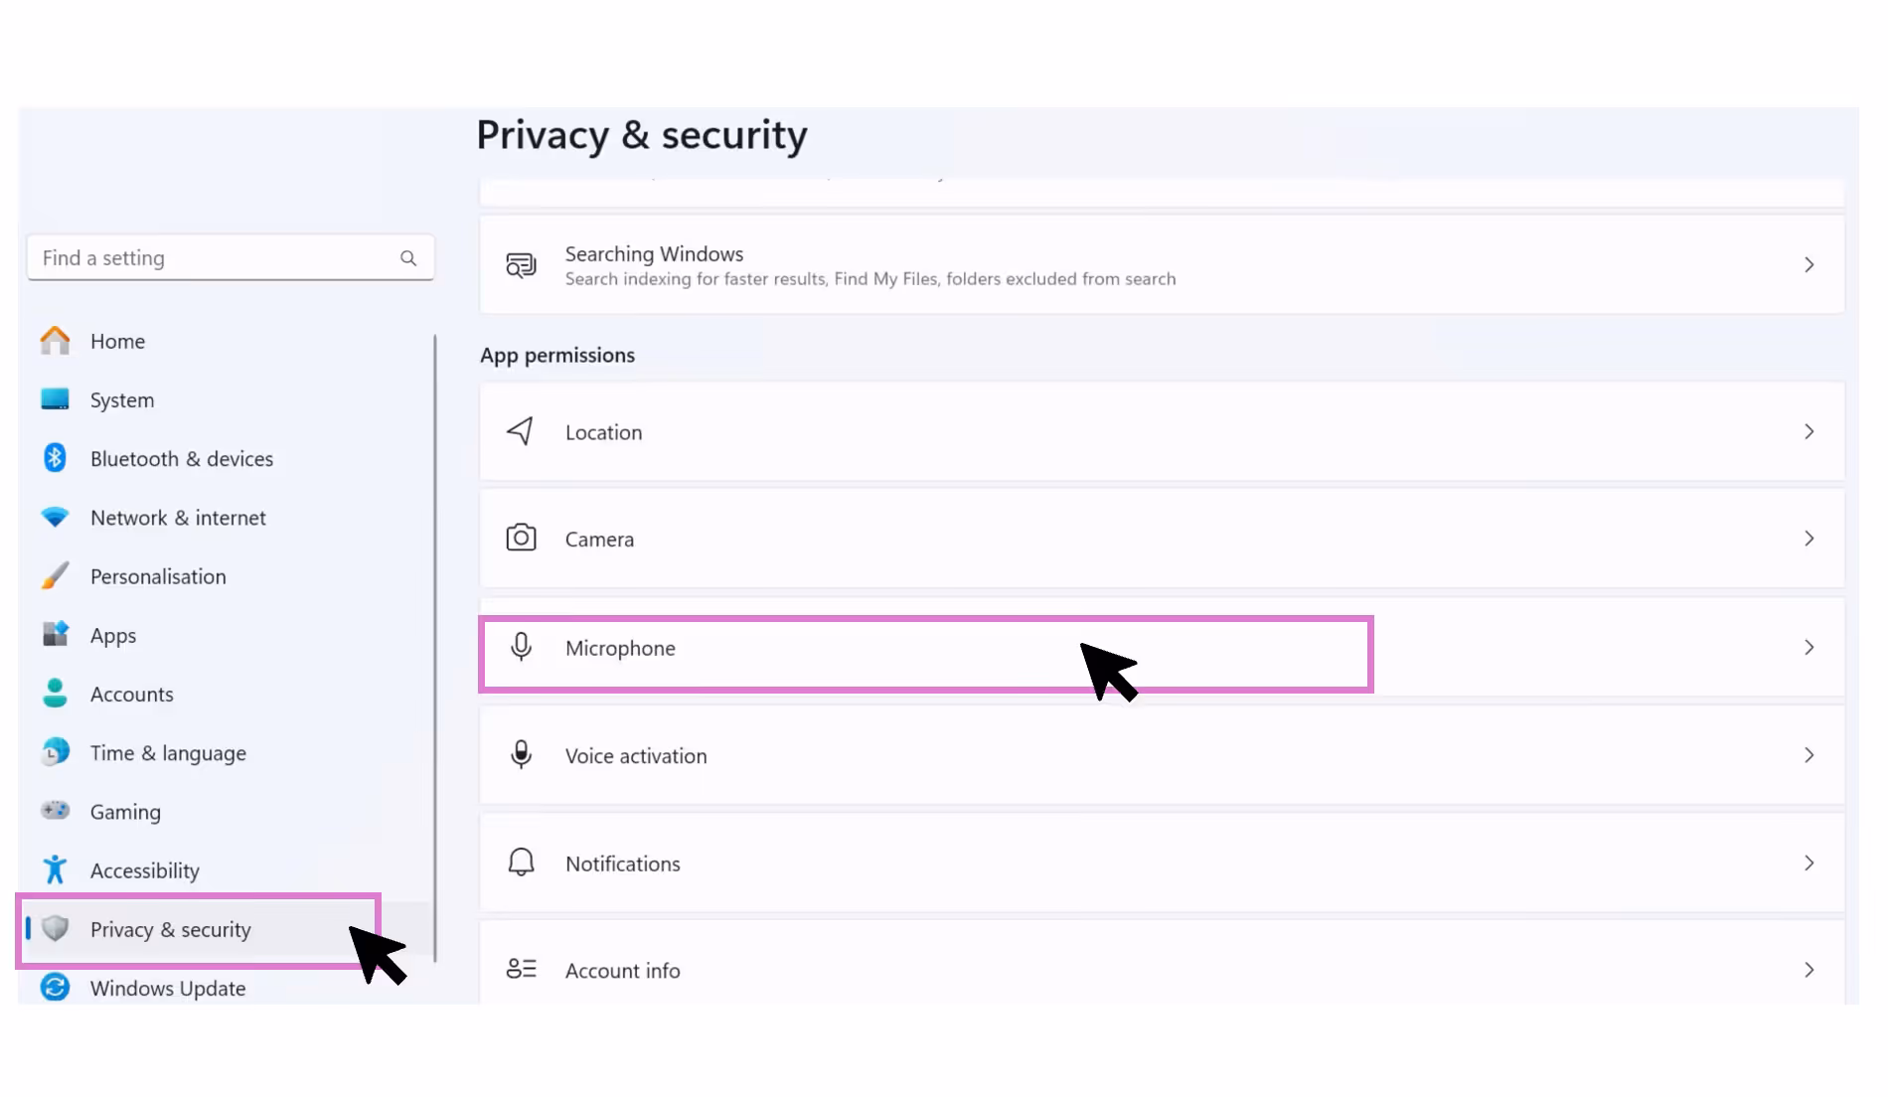Click the Network & internet Wi-Fi icon

pos(55,517)
